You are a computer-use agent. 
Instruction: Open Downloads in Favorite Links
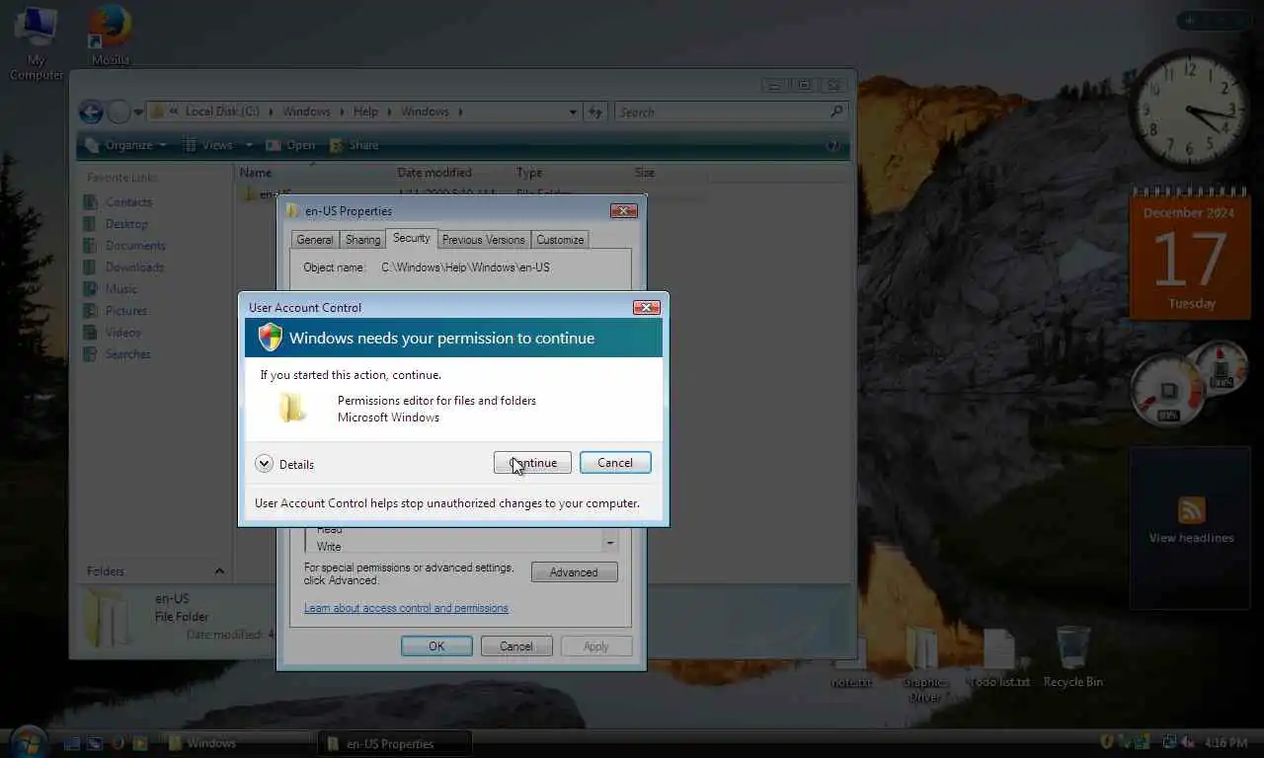tap(123, 267)
